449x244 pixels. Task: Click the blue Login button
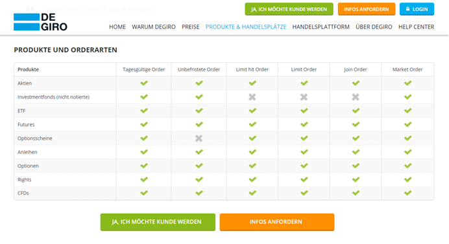click(417, 9)
